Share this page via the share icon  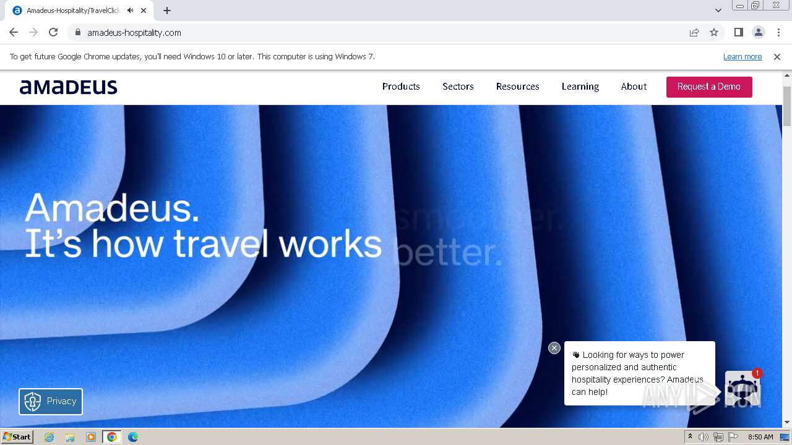[694, 32]
